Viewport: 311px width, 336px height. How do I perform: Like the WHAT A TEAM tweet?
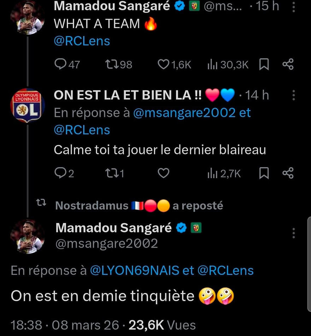[163, 64]
